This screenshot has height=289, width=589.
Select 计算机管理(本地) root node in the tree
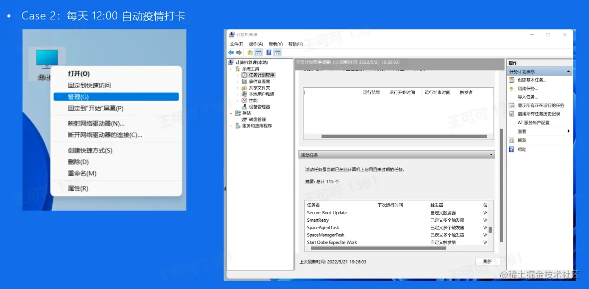pos(251,62)
